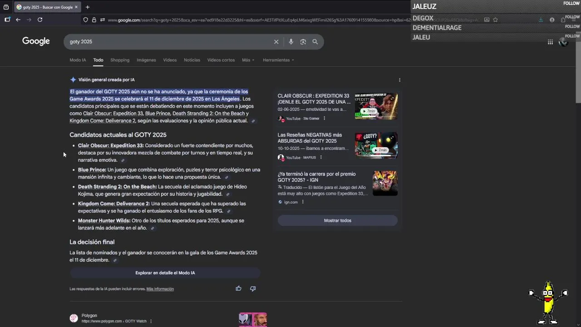Screen dimensions: 581x327
Task: Open three-dot menu for Polygon result
Action: click(151, 321)
